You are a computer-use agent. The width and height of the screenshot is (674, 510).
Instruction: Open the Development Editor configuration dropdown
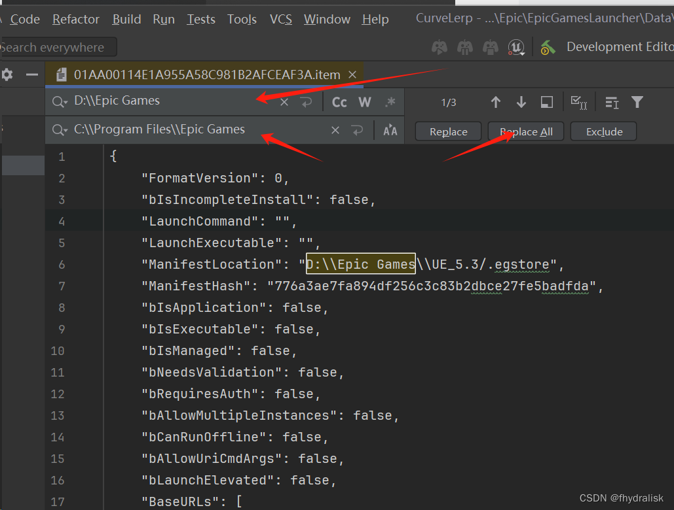point(619,47)
